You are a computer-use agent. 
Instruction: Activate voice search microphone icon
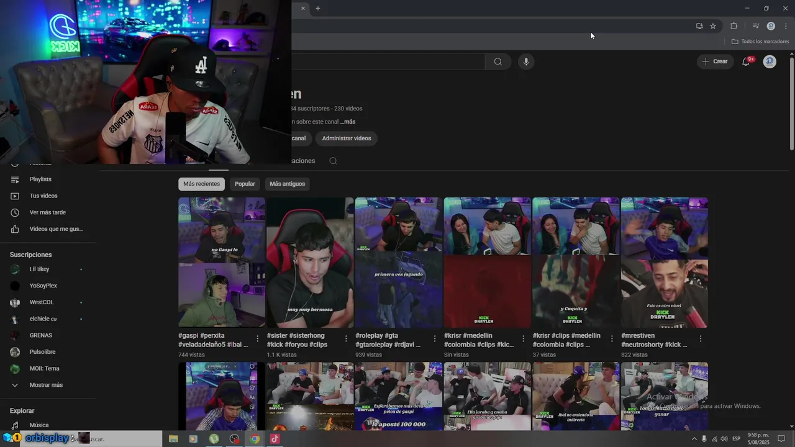(526, 61)
